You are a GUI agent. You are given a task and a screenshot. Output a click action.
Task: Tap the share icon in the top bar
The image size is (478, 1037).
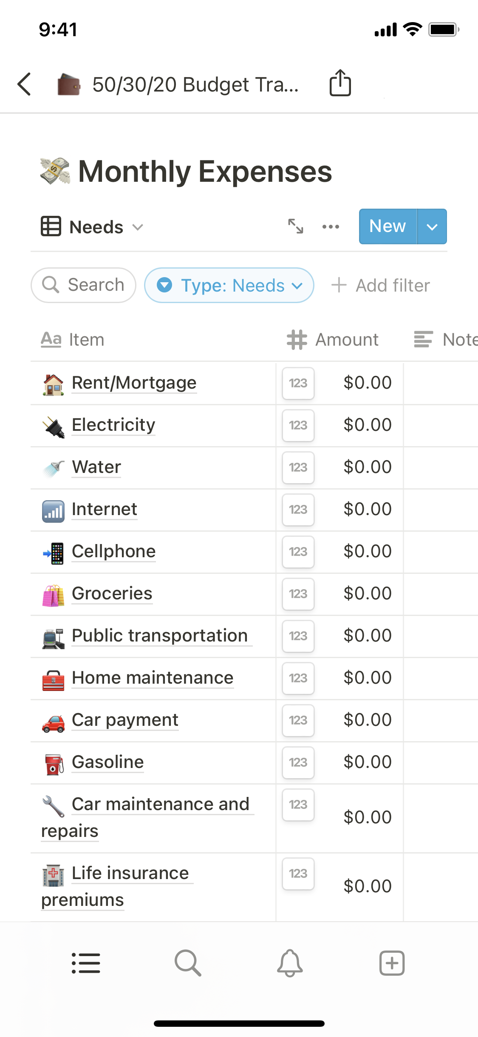pyautogui.click(x=339, y=84)
